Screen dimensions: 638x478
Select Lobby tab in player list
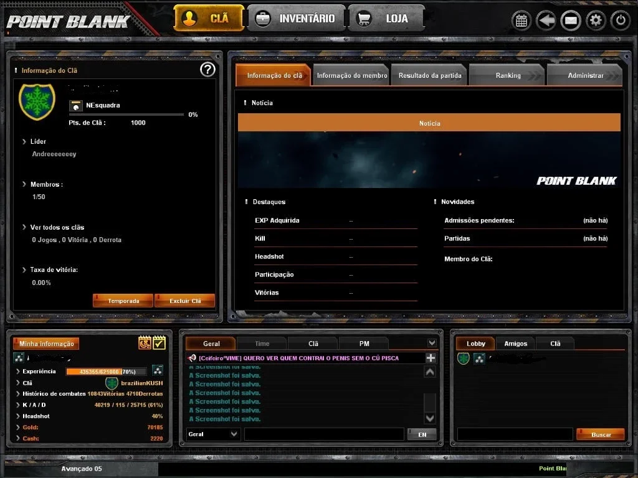(x=475, y=344)
